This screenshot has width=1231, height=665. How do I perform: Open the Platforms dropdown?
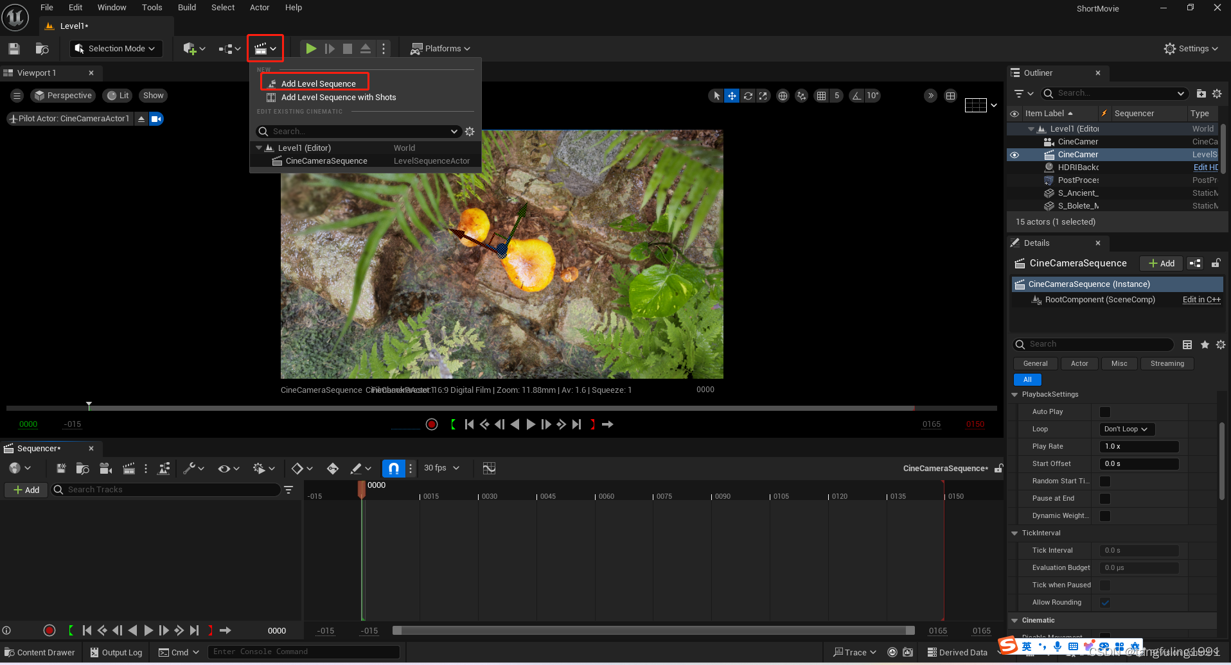[x=441, y=49]
